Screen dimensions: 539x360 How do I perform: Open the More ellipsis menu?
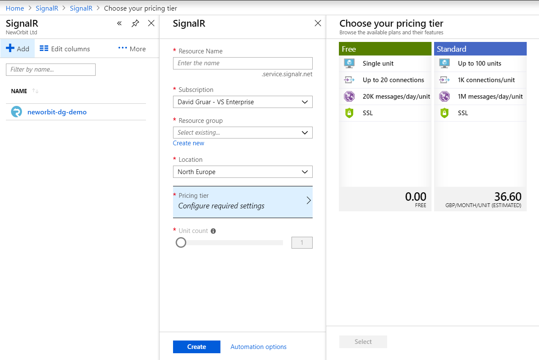(132, 49)
